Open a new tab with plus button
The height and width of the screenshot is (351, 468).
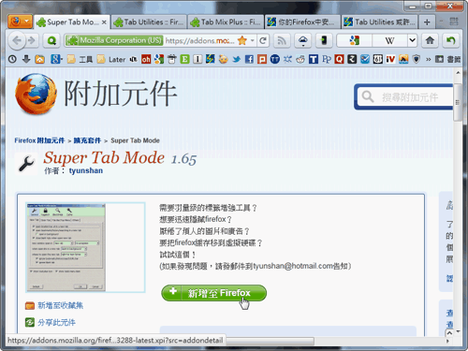(x=427, y=22)
